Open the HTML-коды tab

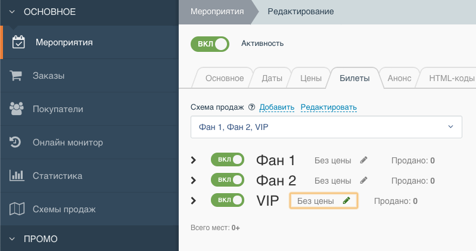click(x=452, y=78)
